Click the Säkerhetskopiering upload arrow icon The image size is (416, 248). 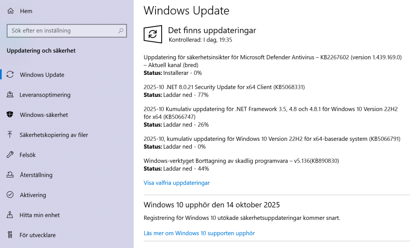point(10,135)
